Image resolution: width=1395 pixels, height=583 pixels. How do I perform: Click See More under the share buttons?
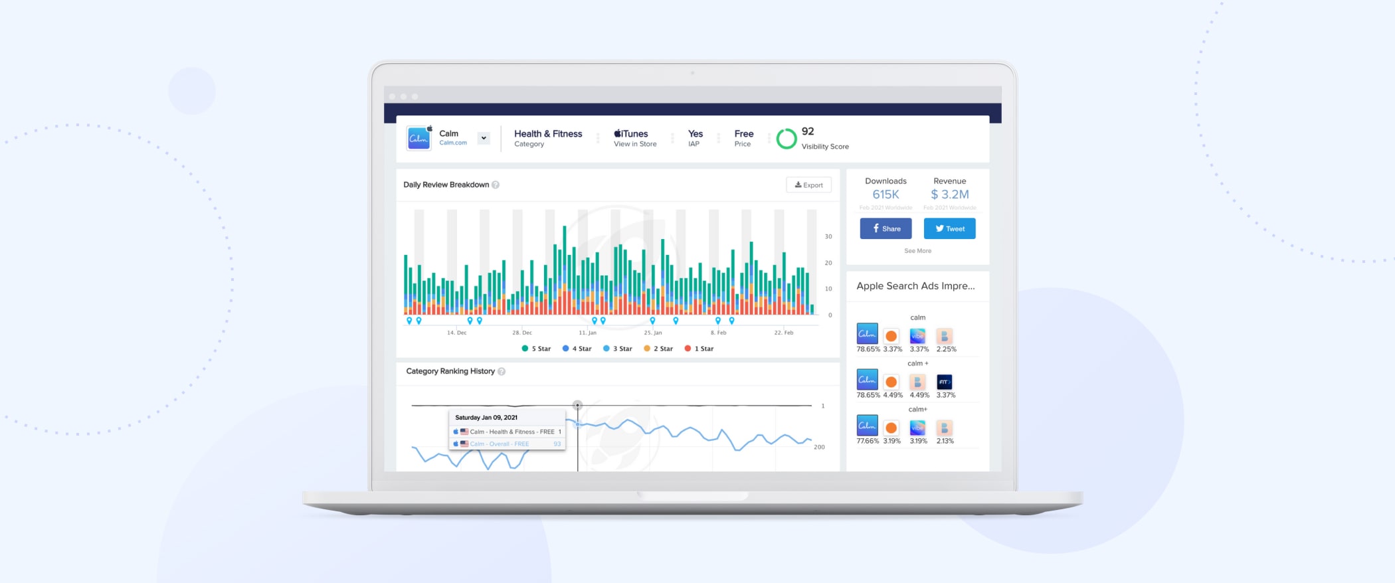click(x=917, y=251)
